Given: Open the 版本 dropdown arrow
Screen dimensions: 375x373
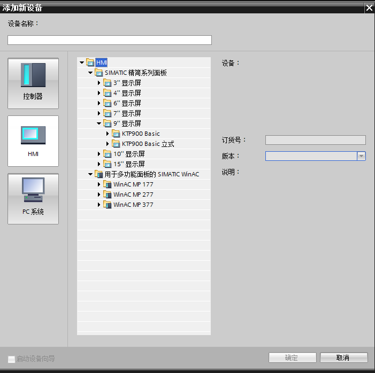Looking at the screenshot, I should [361, 156].
